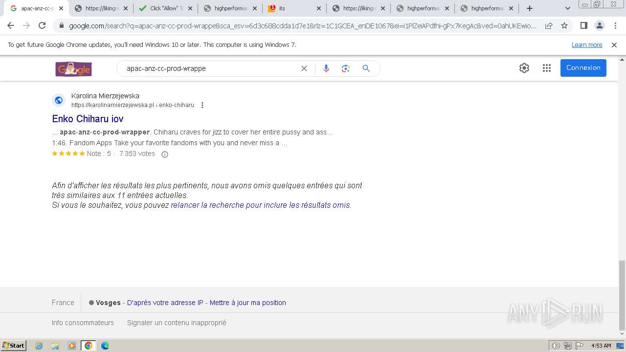The height and width of the screenshot is (352, 626).
Task: Close the Click "Allow" tab
Action: 190,8
